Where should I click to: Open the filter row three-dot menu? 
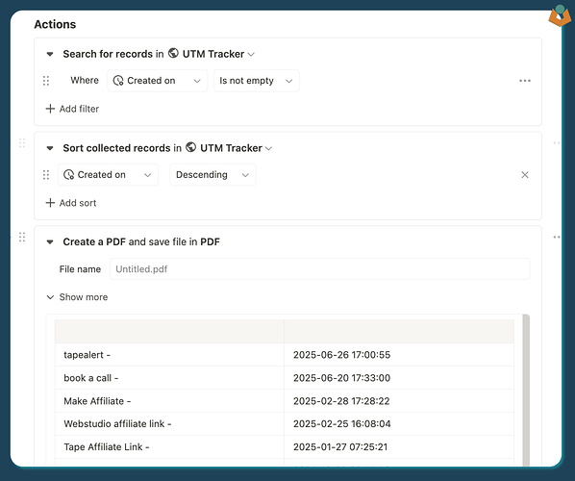tap(525, 81)
